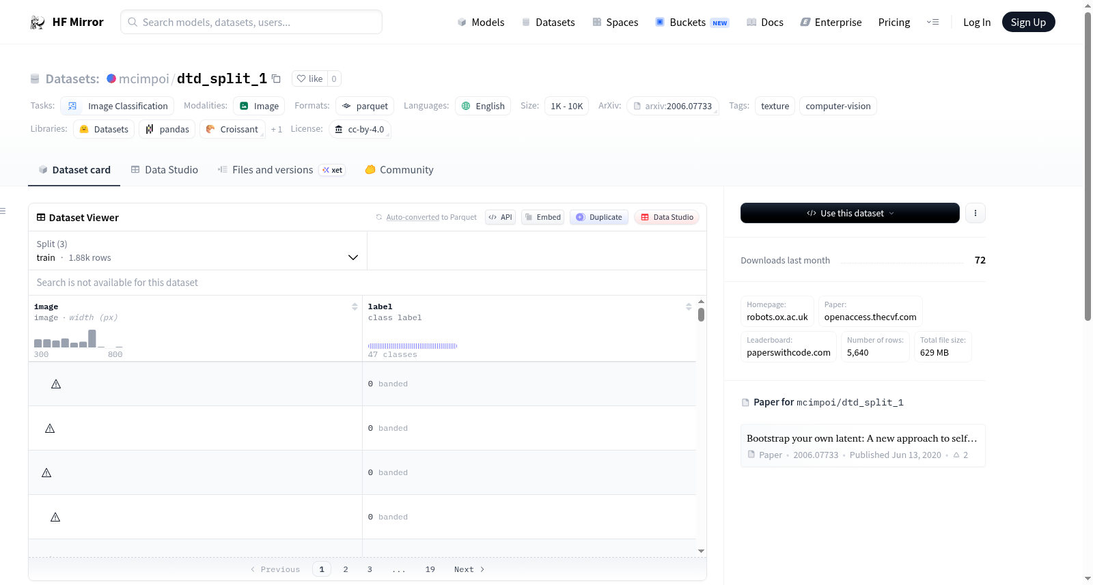Click the warning icon in second image row
1093x585 pixels.
pos(50,429)
